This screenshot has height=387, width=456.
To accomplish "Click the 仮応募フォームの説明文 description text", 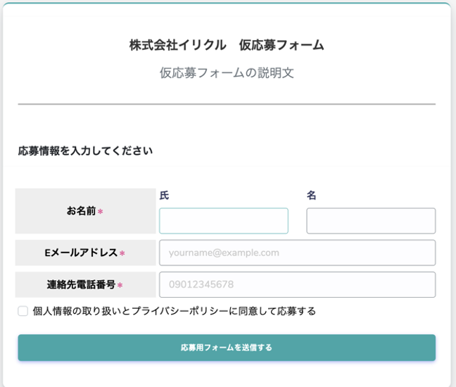I will (x=227, y=72).
